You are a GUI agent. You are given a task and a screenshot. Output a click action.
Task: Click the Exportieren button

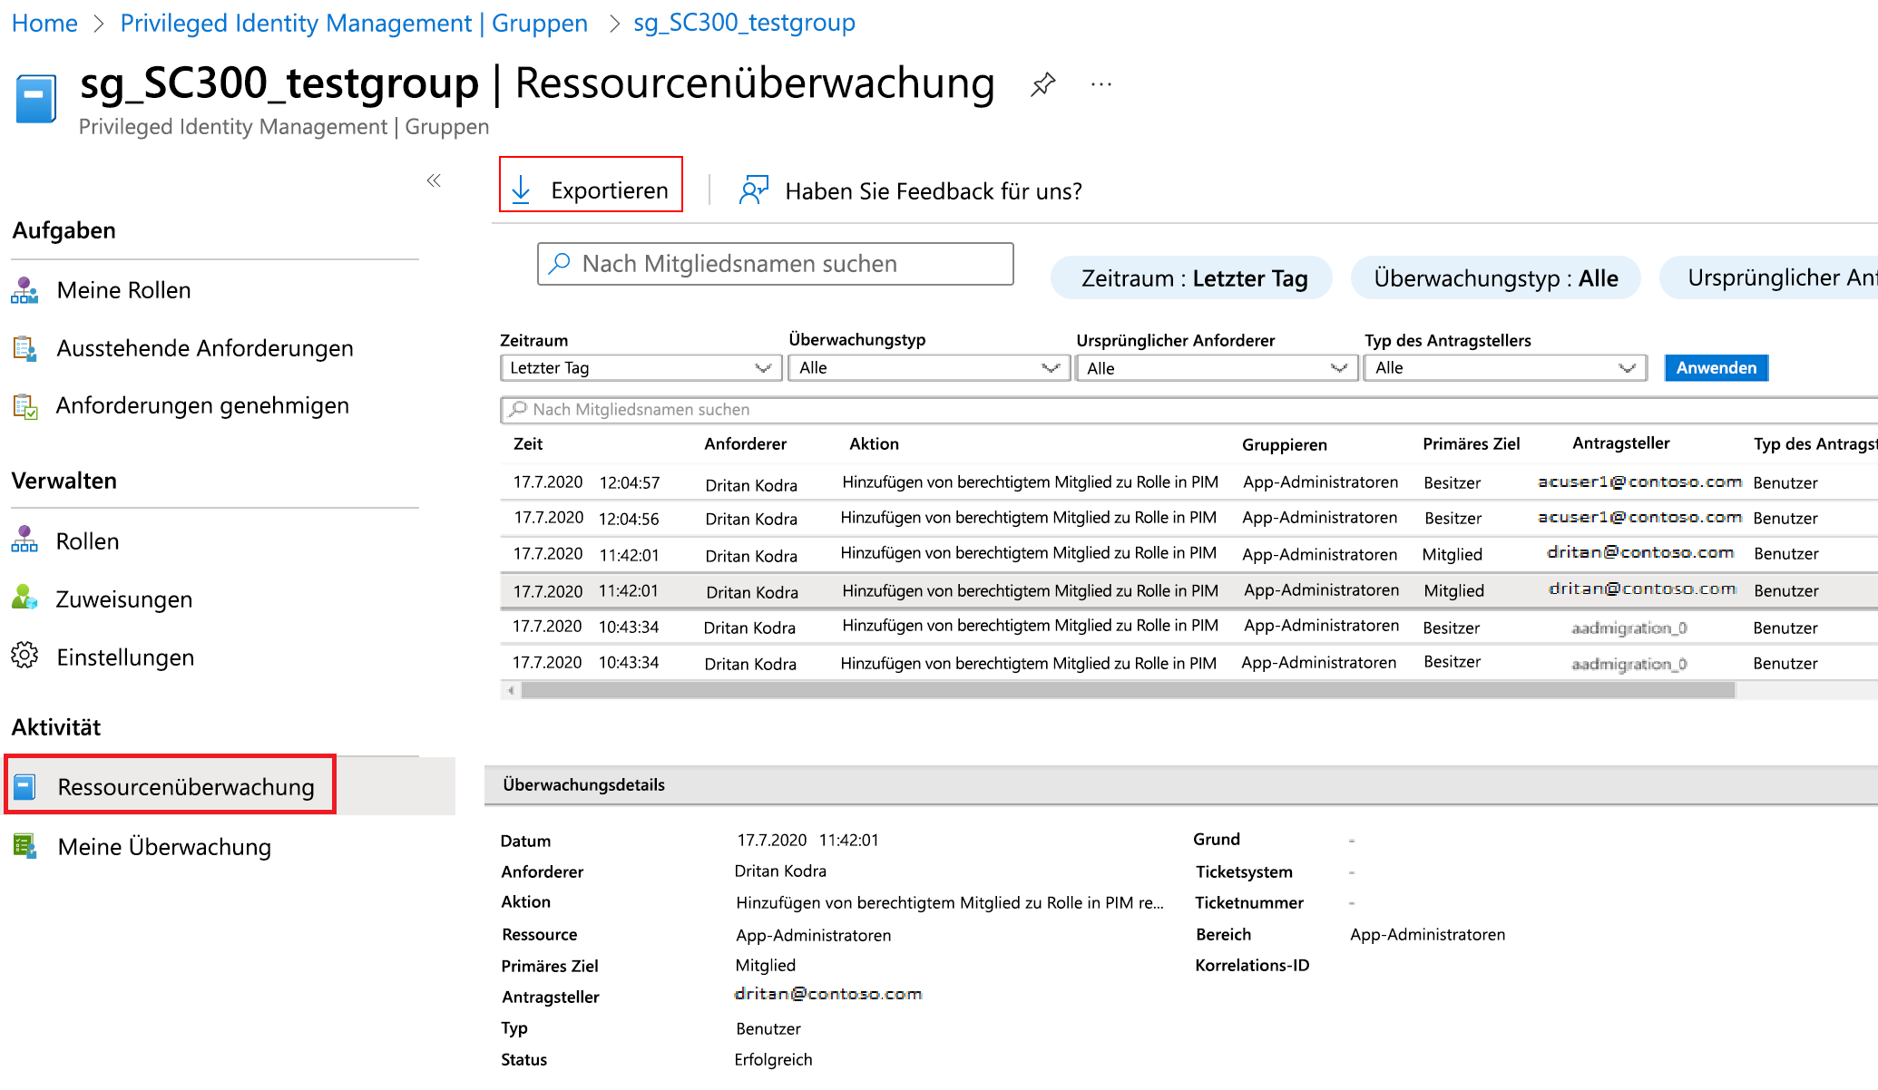point(591,184)
